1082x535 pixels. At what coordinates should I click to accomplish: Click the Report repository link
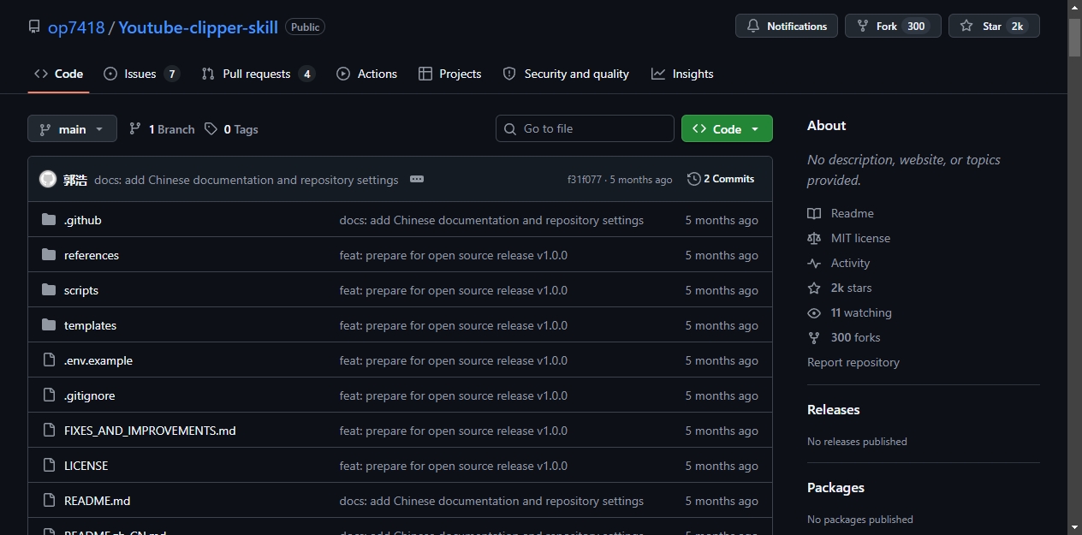tap(853, 362)
